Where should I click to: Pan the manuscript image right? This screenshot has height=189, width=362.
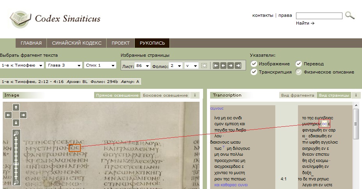pos(23,115)
